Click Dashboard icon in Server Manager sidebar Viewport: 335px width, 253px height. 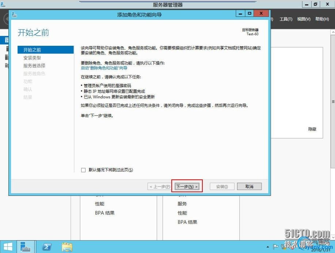(x=7, y=40)
